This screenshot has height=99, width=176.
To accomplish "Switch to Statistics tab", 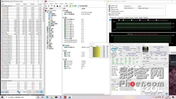I will tap(145, 18).
